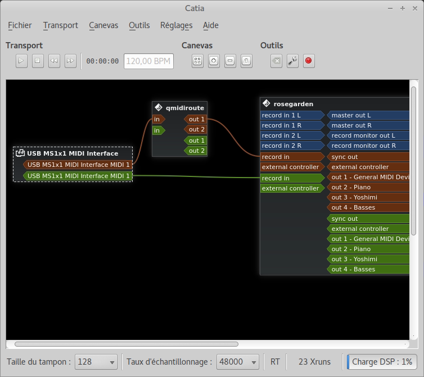Stop the transport playback
Viewport: 424px width, 377px height.
pyautogui.click(x=38, y=61)
